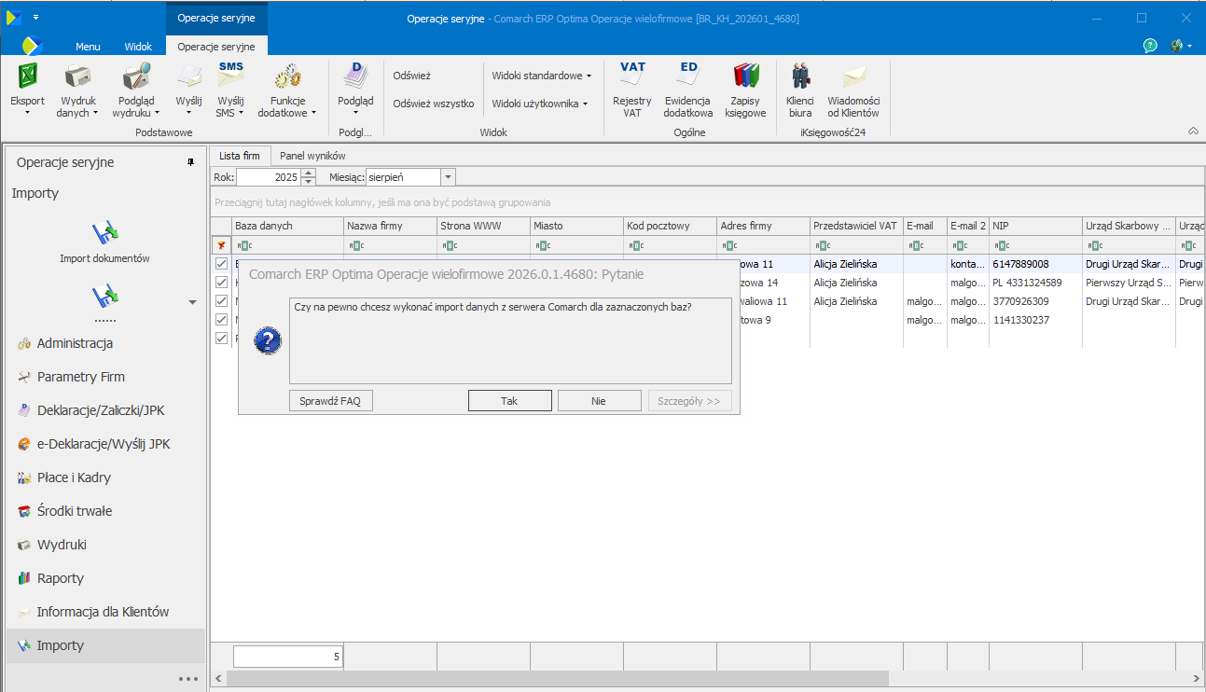The height and width of the screenshot is (692, 1206).
Task: Click the globe icon in title area
Action: click(1177, 46)
